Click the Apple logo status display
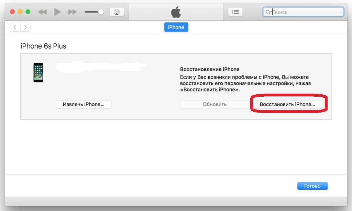 tap(176, 12)
